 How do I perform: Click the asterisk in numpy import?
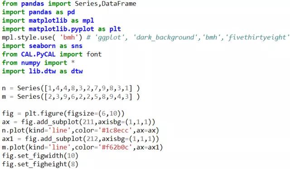(73, 62)
